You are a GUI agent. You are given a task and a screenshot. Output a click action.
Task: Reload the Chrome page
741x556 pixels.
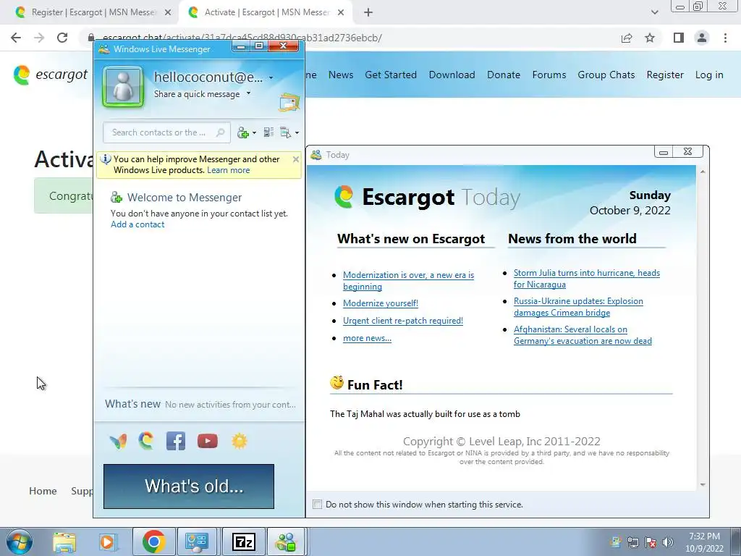pyautogui.click(x=62, y=38)
